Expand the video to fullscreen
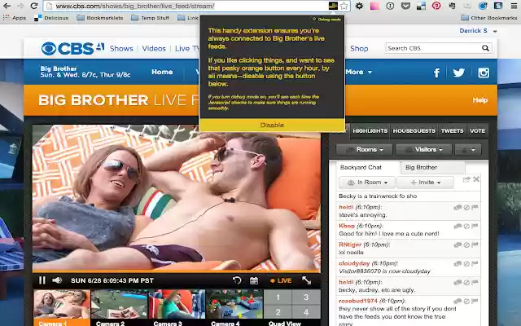This screenshot has height=326, width=521. 306,280
